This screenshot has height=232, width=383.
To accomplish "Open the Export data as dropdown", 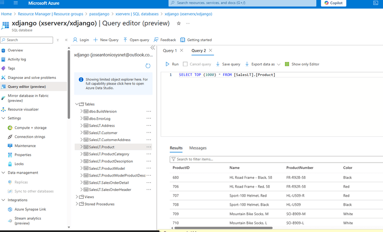I will [x=263, y=64].
